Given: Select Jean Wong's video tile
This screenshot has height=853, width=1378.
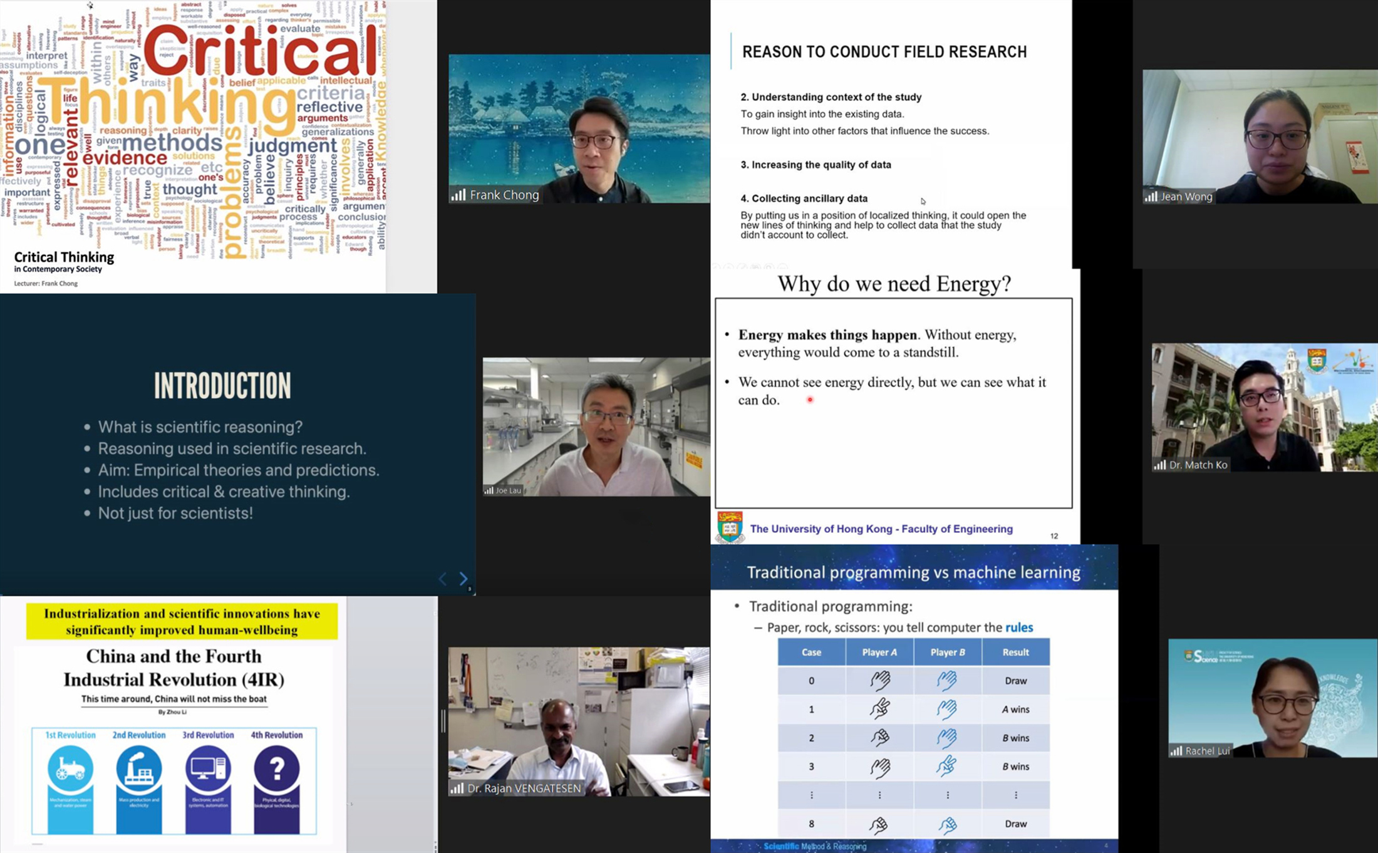Looking at the screenshot, I should point(1259,136).
